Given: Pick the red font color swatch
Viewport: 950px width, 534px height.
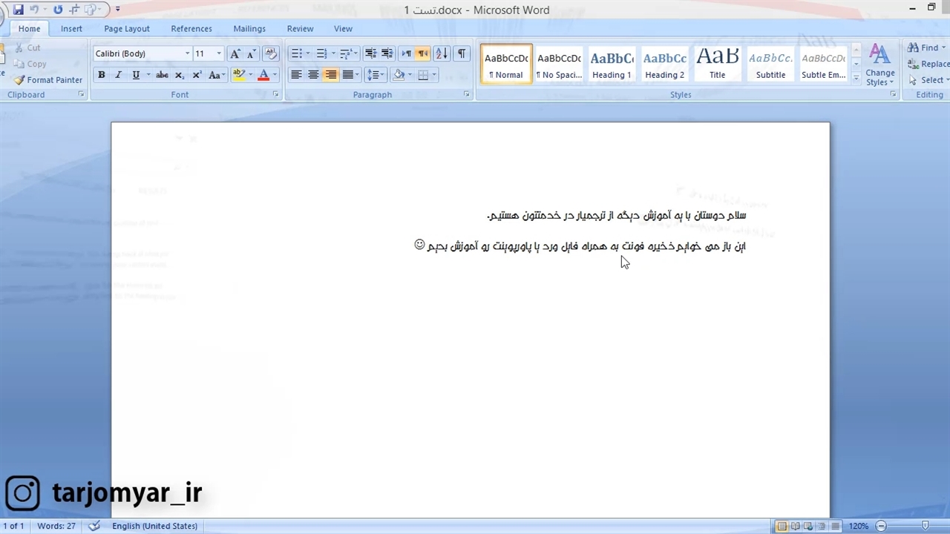Looking at the screenshot, I should pyautogui.click(x=263, y=75).
